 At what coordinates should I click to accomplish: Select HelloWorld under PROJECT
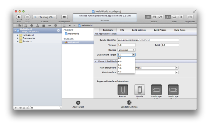point(74,34)
